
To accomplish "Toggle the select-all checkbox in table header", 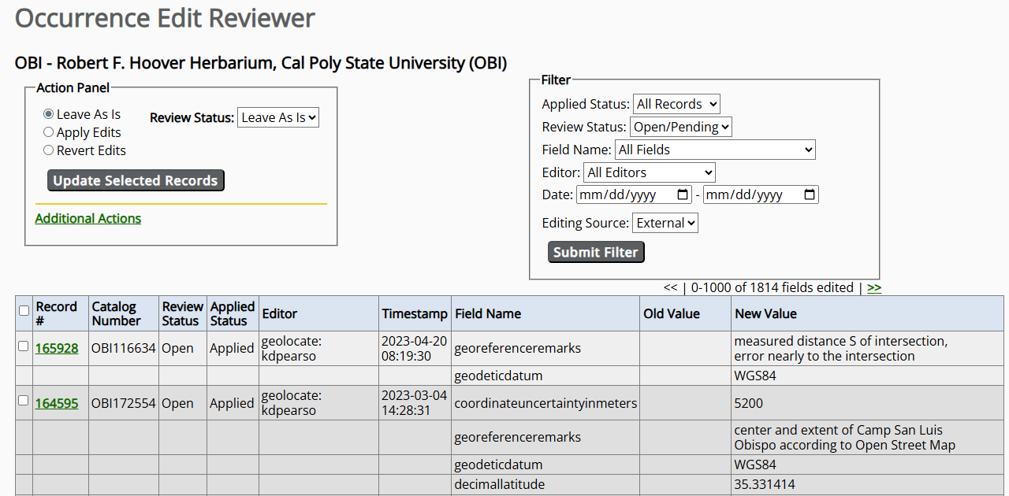I will [24, 311].
